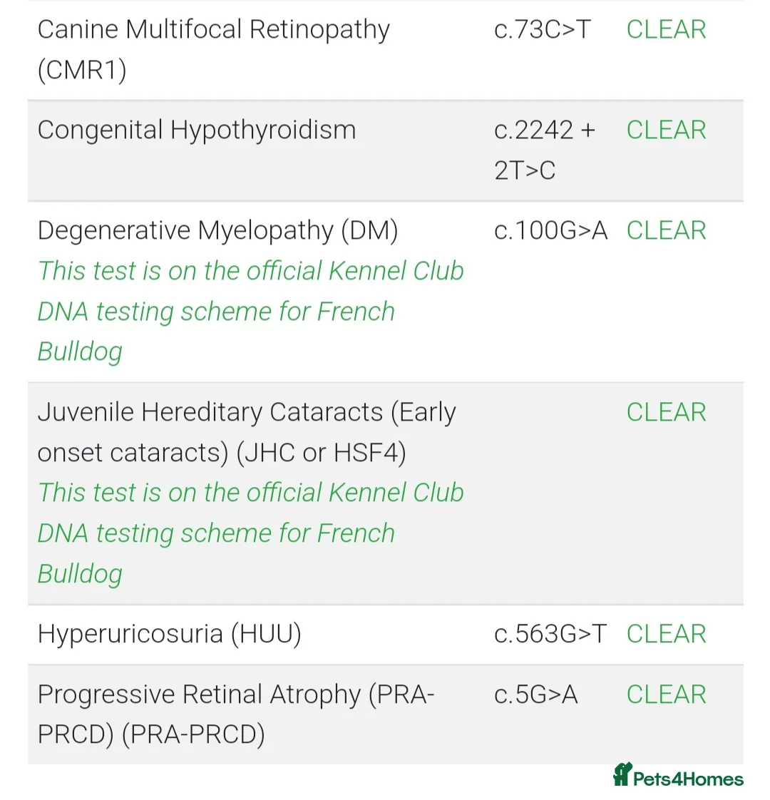This screenshot has width=770, height=800.
Task: Click Degenerative Myelopathy (DM) test name
Action: point(217,230)
